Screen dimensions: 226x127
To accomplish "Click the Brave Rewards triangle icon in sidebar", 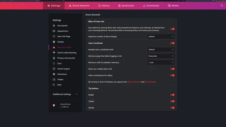I will click(x=54, y=47).
